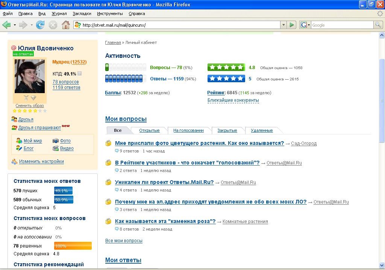Open the Forward button history dropdown

tap(32, 25)
